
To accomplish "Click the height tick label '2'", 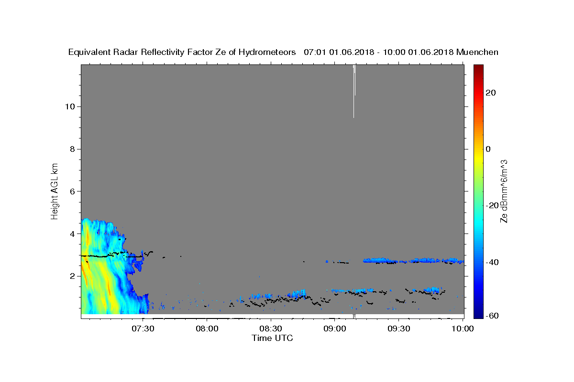I will point(72,276).
